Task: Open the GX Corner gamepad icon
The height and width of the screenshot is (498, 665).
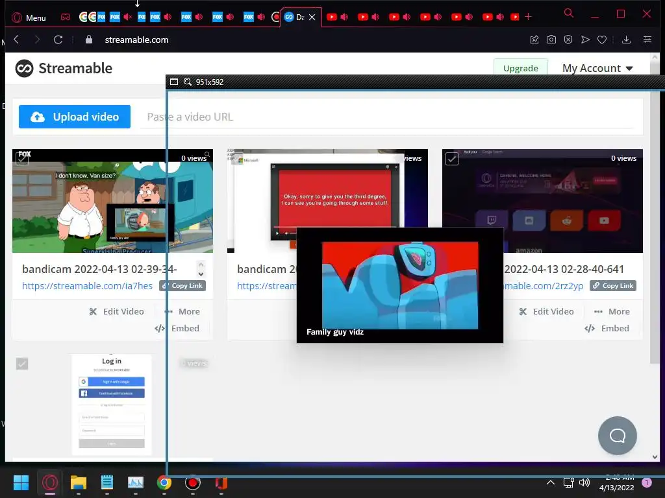Action: (x=66, y=18)
